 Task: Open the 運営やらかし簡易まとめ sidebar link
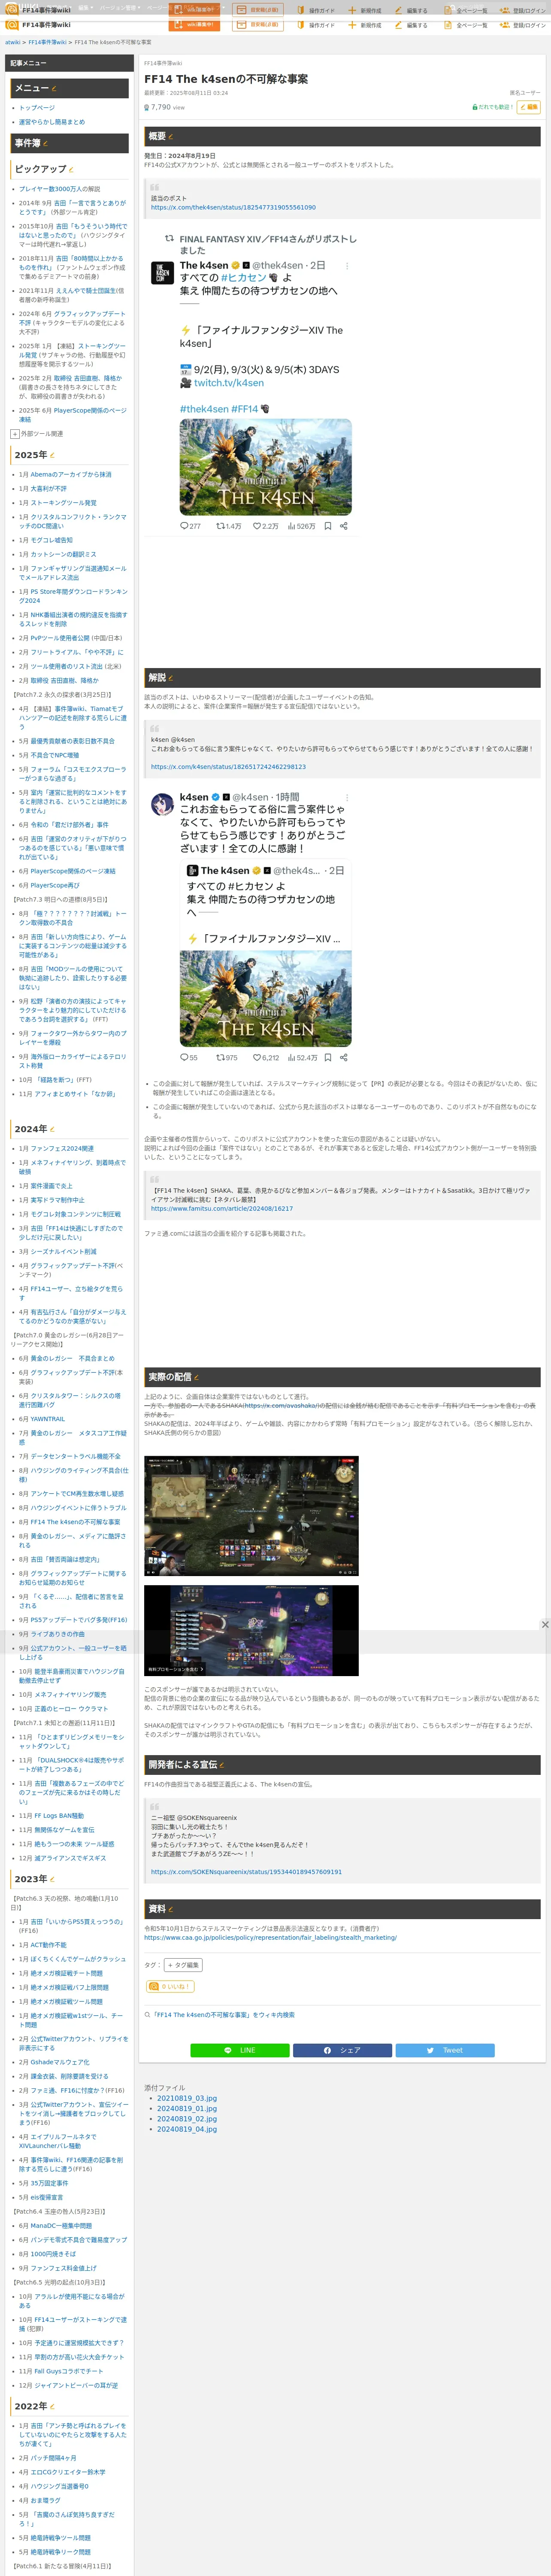tap(52, 122)
